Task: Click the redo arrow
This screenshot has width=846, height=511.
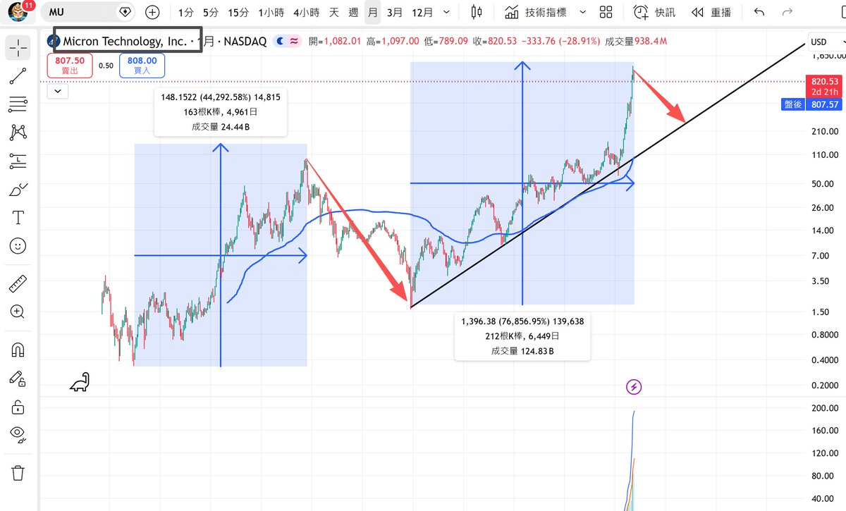Action: tap(787, 12)
